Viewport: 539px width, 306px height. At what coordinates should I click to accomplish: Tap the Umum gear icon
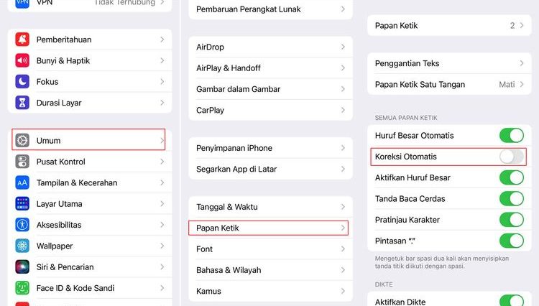coord(22,140)
